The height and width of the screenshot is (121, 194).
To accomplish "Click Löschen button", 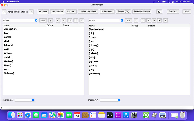I will pyautogui.click(x=71, y=12).
